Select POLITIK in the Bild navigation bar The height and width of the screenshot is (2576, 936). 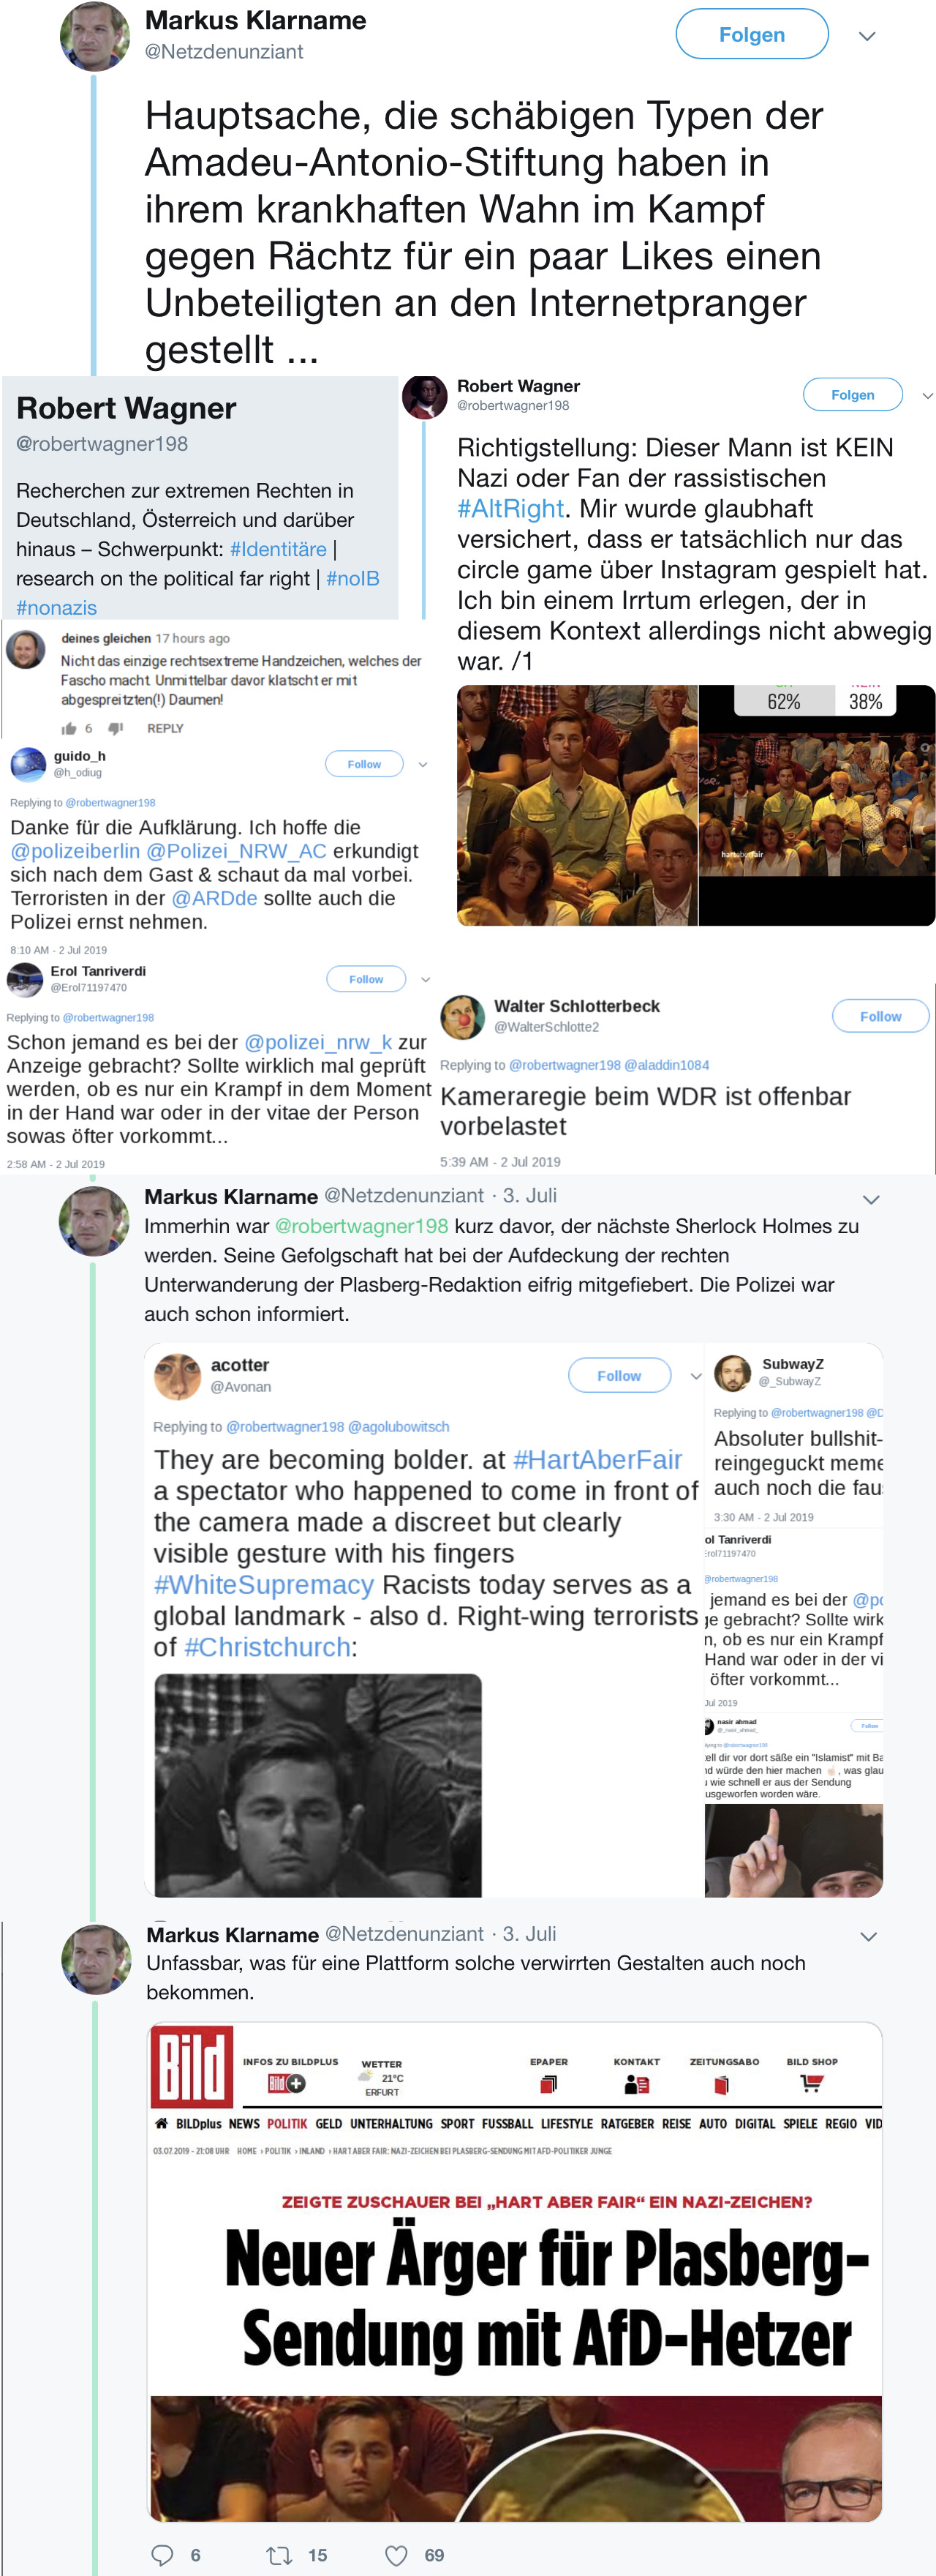(x=287, y=2123)
